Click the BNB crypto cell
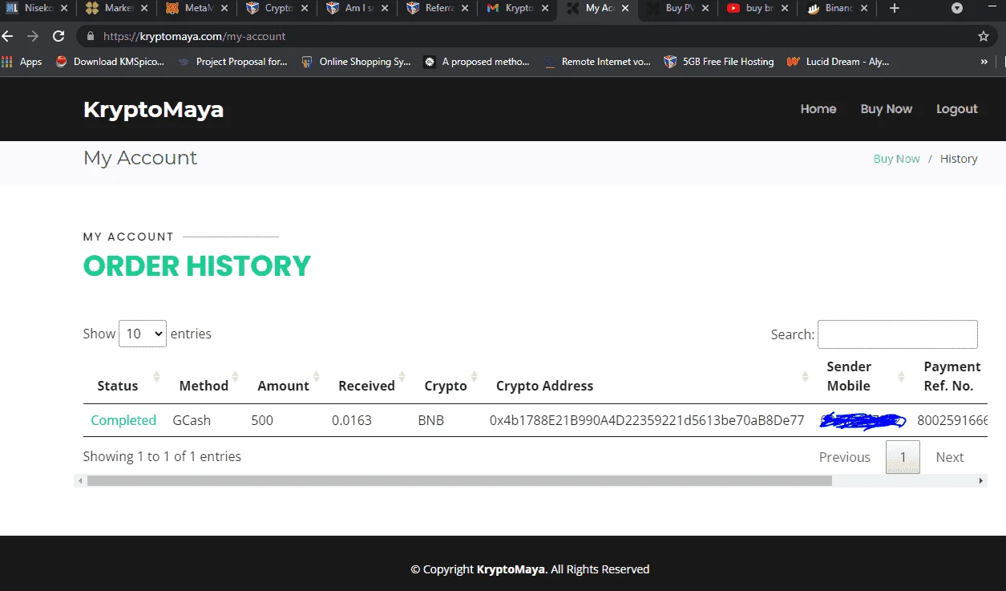 [430, 420]
